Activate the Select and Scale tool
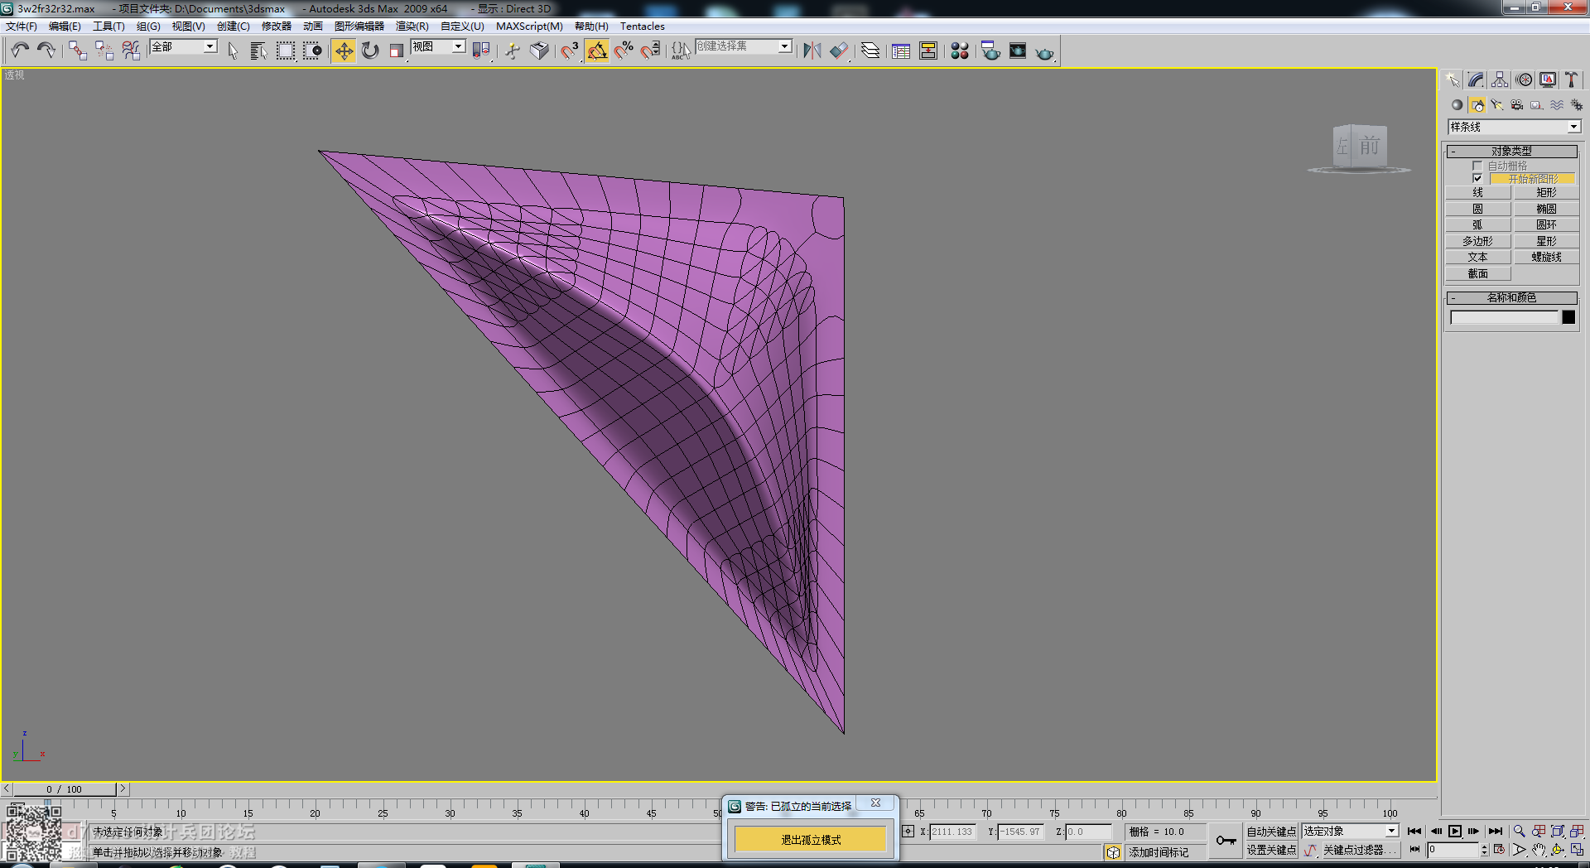The image size is (1590, 868). click(x=397, y=51)
